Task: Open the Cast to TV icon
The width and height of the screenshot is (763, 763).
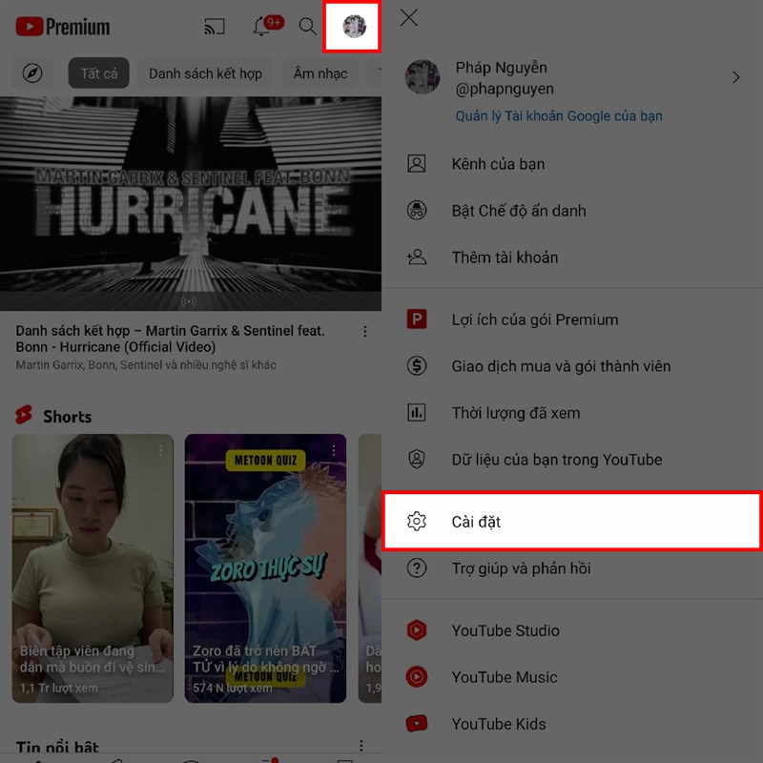Action: [x=214, y=27]
